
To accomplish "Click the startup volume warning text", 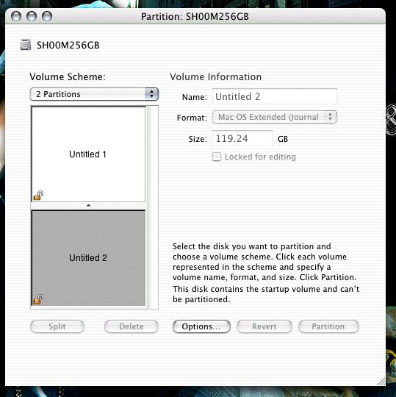I will (x=266, y=294).
